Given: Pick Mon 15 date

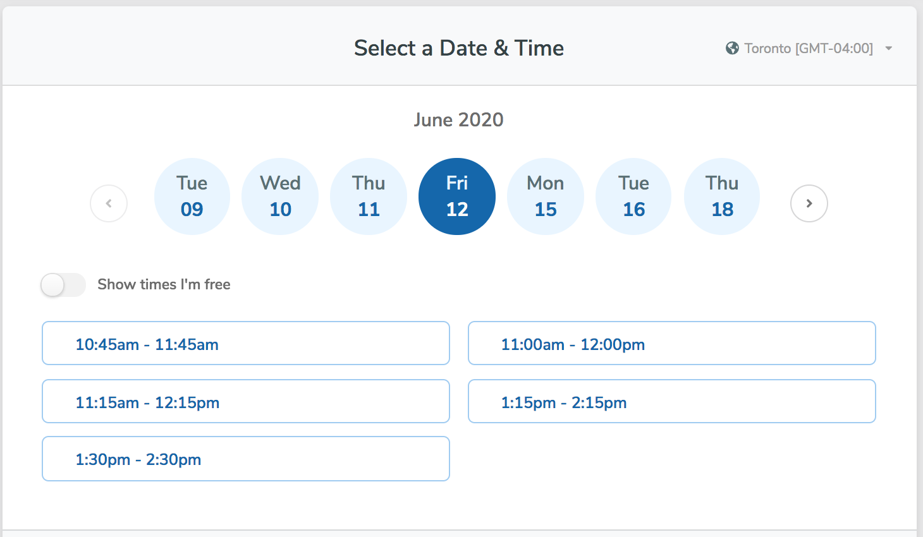Looking at the screenshot, I should coord(546,196).
